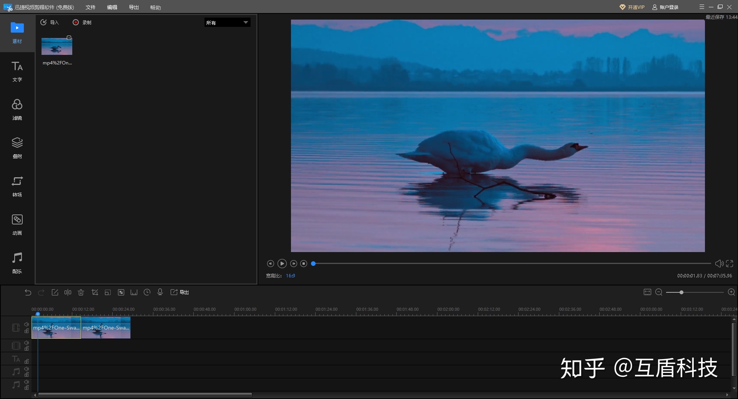This screenshot has width=738, height=399.
Task: Open the hamburger menu in title bar
Action: pyautogui.click(x=701, y=7)
